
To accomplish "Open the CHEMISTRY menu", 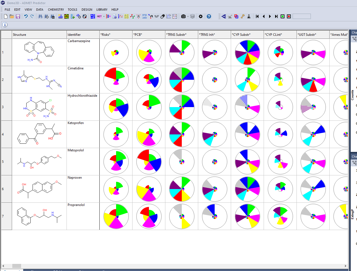I will (56, 10).
